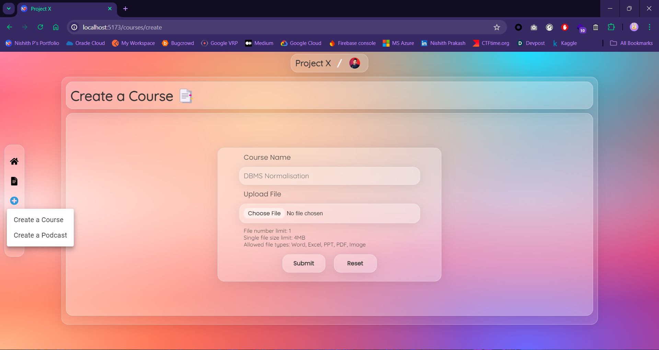Switch to the Project X browser tab

click(67, 9)
